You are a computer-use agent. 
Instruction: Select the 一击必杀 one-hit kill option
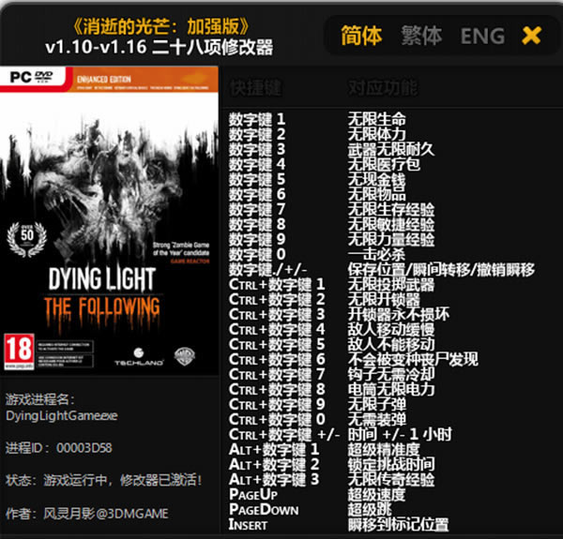tap(377, 254)
